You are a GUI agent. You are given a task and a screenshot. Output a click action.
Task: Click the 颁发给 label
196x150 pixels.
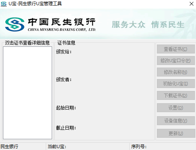pos(64,52)
